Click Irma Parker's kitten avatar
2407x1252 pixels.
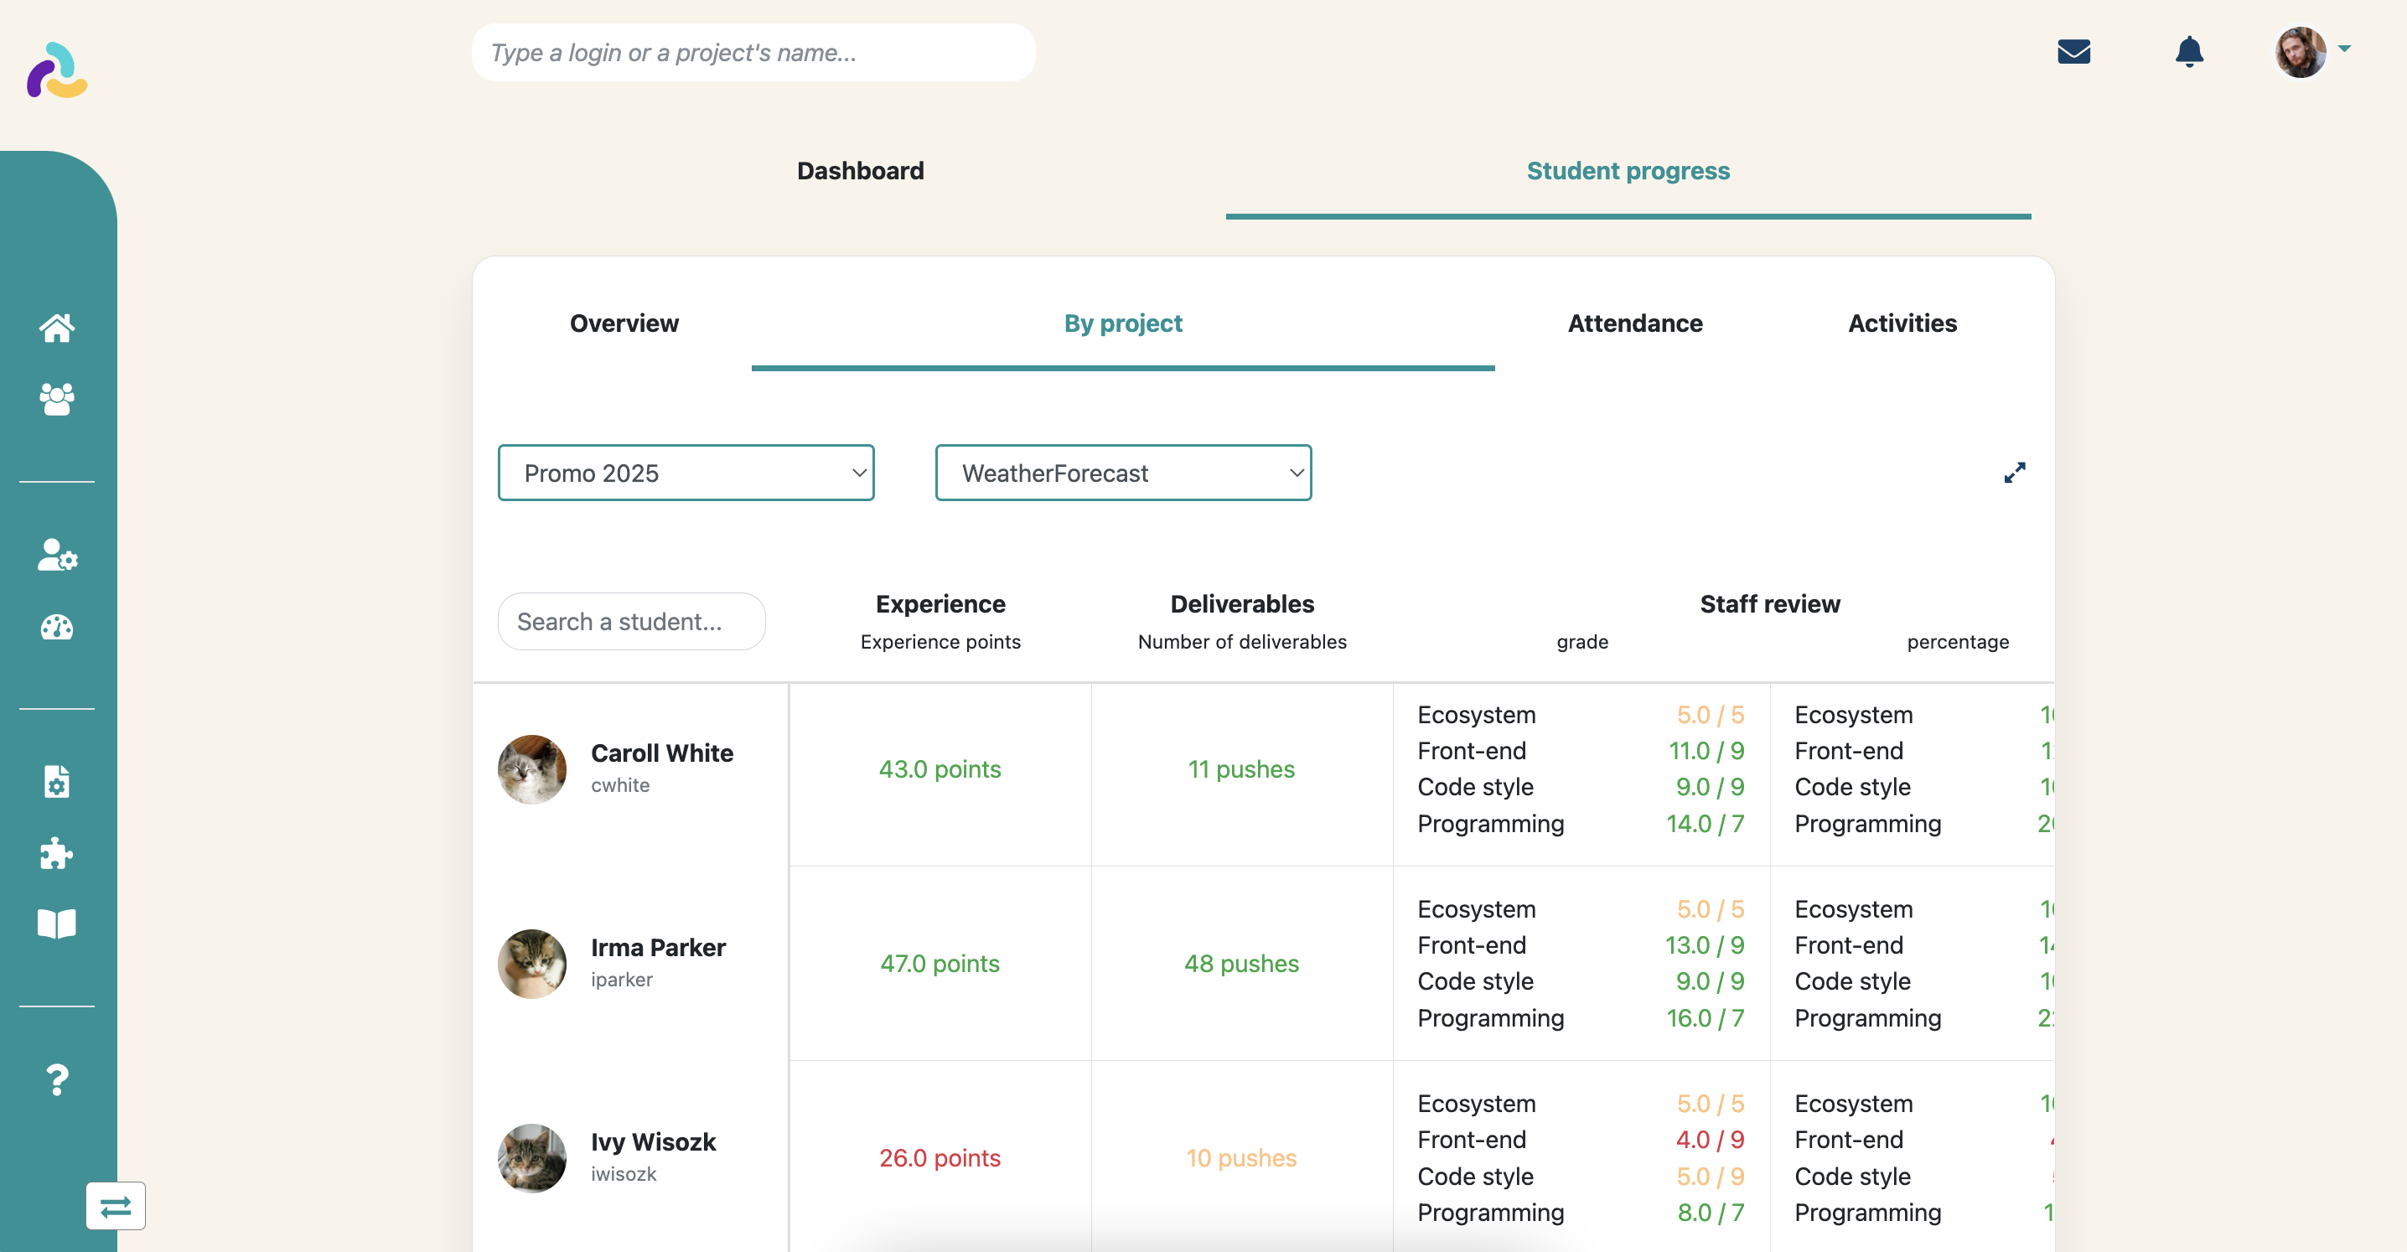[531, 963]
